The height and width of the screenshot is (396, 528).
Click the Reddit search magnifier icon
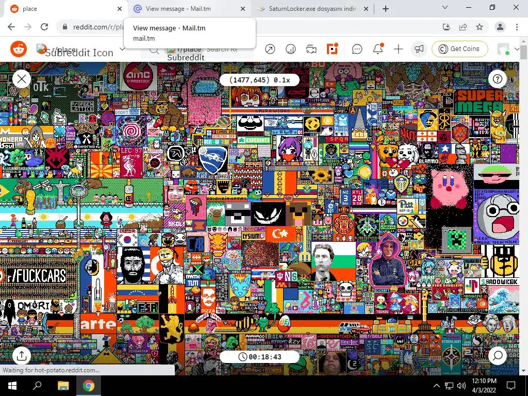pyautogui.click(x=154, y=50)
